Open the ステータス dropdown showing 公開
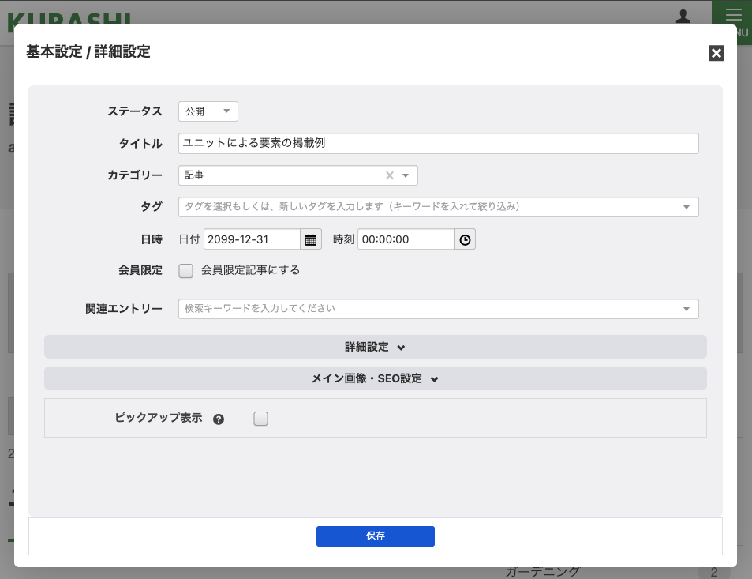 point(208,111)
